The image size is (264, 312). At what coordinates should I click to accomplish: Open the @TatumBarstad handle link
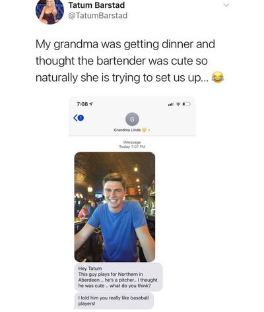[x=98, y=16]
